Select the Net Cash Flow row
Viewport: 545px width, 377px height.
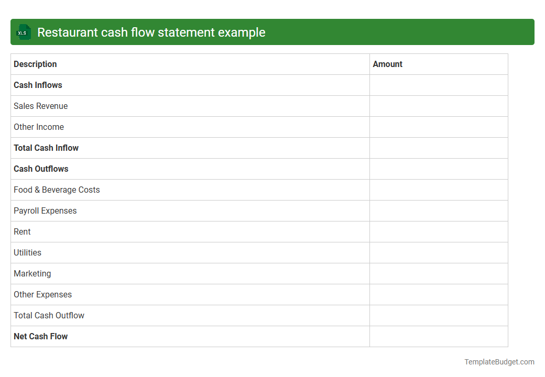point(40,336)
